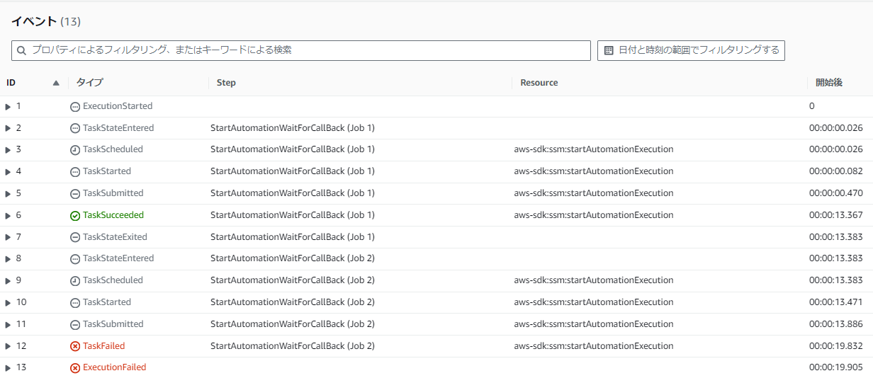
Task: Expand event row ID 12
Action: tap(8, 346)
